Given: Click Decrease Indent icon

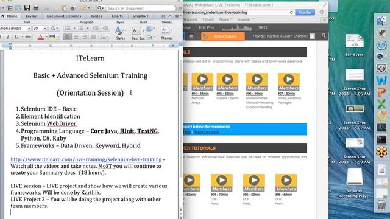Looking at the screenshot, I should pyautogui.click(x=95, y=29).
